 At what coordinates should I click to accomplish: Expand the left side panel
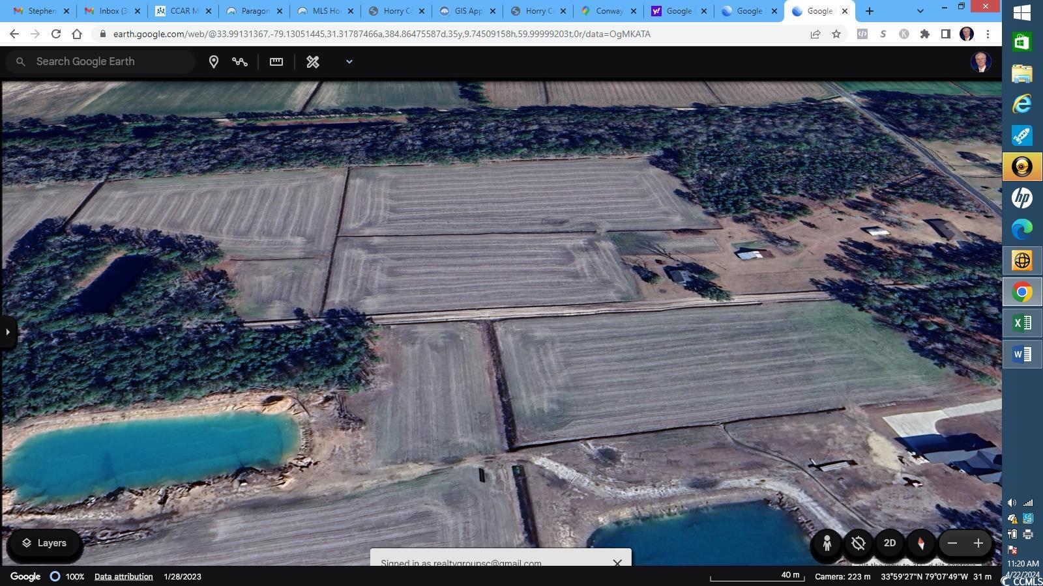coord(8,332)
